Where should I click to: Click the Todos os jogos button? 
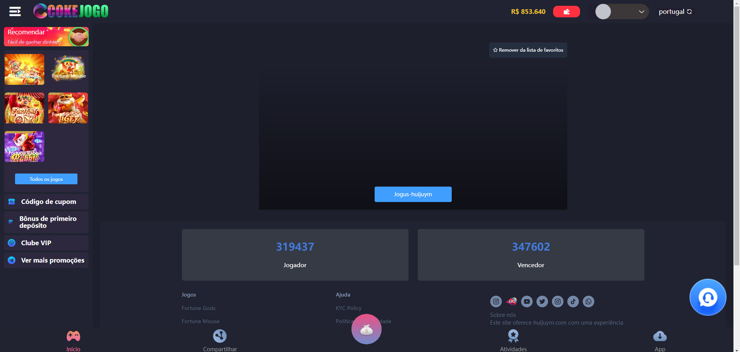[x=46, y=179]
